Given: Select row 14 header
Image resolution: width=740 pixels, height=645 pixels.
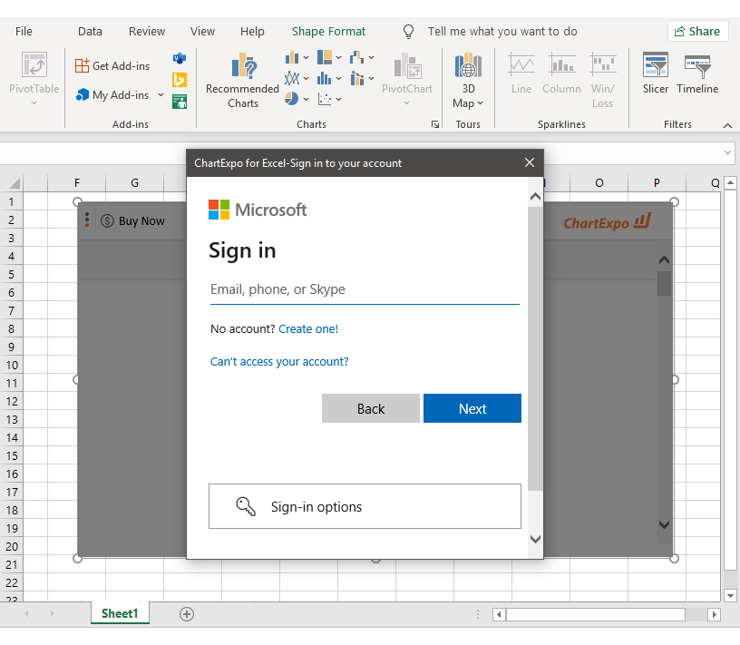Looking at the screenshot, I should pyautogui.click(x=12, y=438).
